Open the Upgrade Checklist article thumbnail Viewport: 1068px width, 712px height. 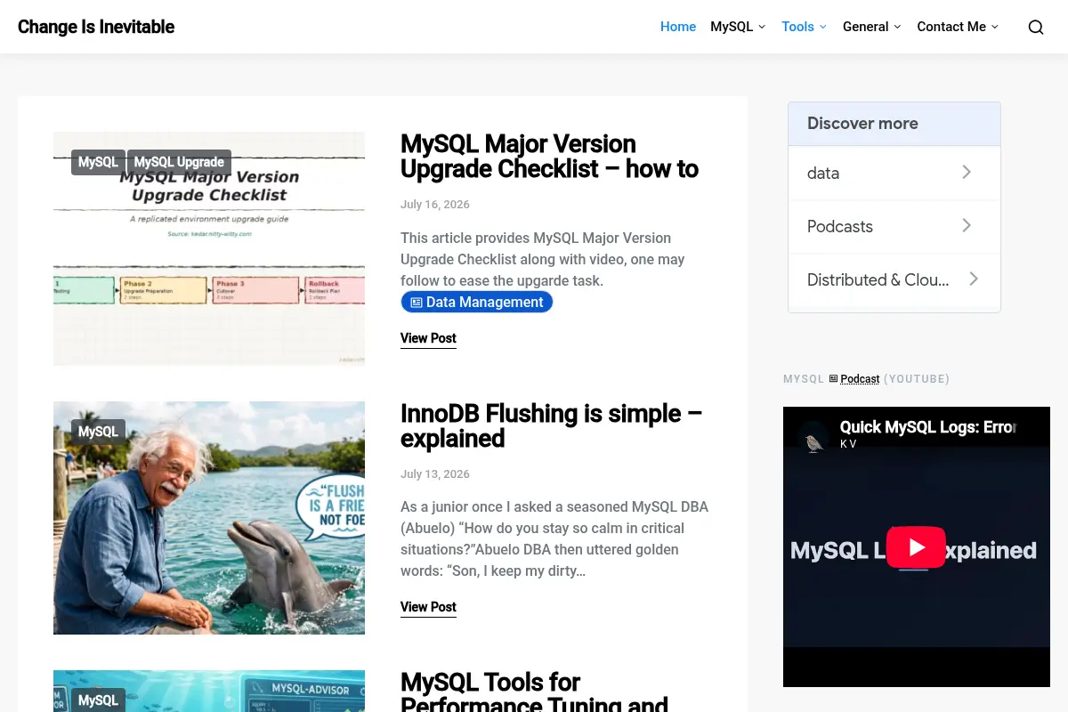pyautogui.click(x=209, y=248)
